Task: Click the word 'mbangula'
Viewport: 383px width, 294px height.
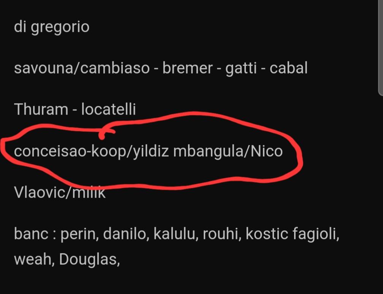Action: pyautogui.click(x=208, y=151)
